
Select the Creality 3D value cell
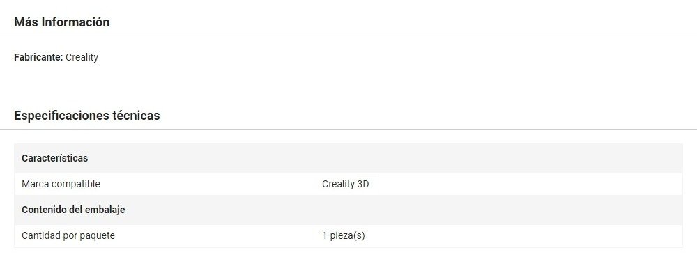[x=346, y=184]
